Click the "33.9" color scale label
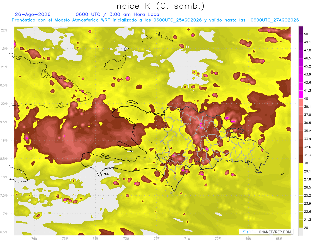313x242 pixels. 308,139
